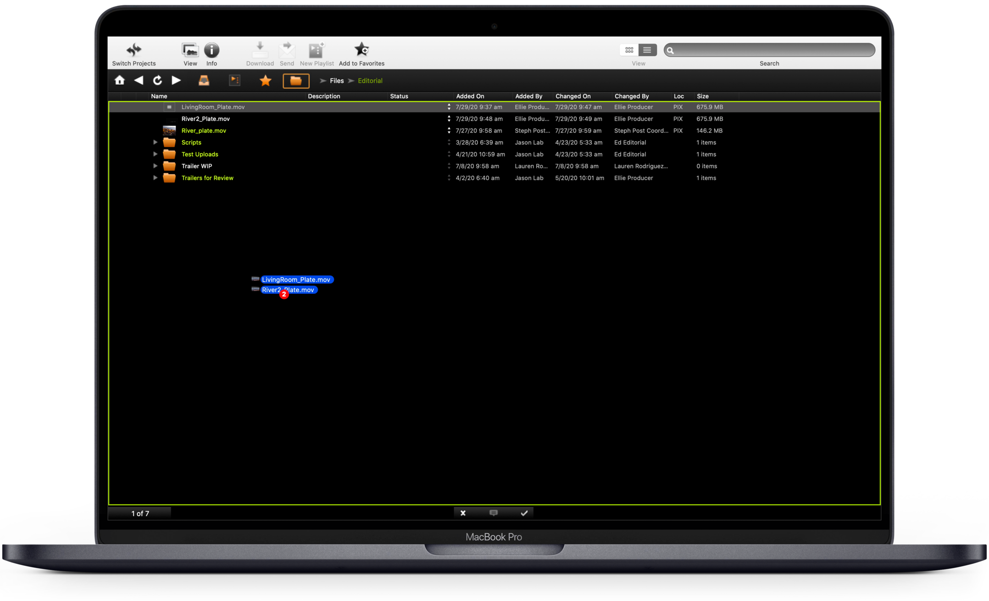989x601 pixels.
Task: Switch to grid view mode
Action: click(629, 50)
